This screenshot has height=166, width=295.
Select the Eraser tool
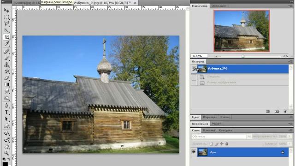(6, 78)
